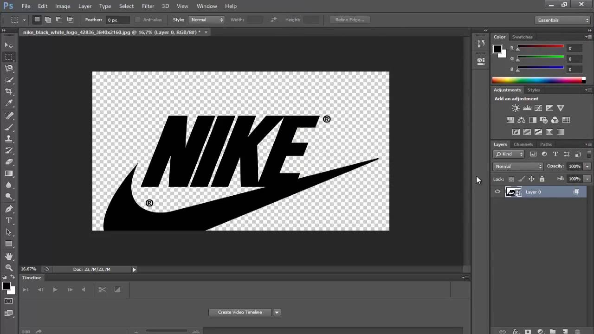Select the Lasso tool
This screenshot has width=594, height=334.
click(x=9, y=68)
